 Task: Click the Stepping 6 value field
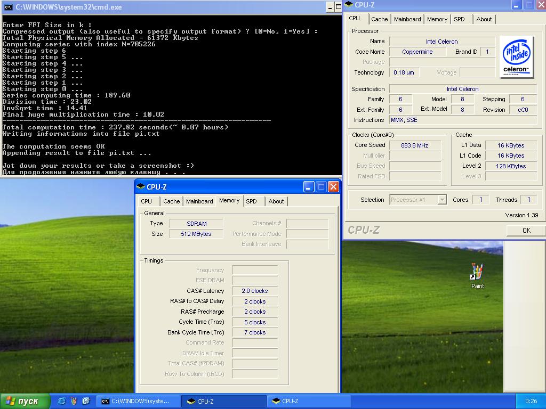pyautogui.click(x=523, y=99)
